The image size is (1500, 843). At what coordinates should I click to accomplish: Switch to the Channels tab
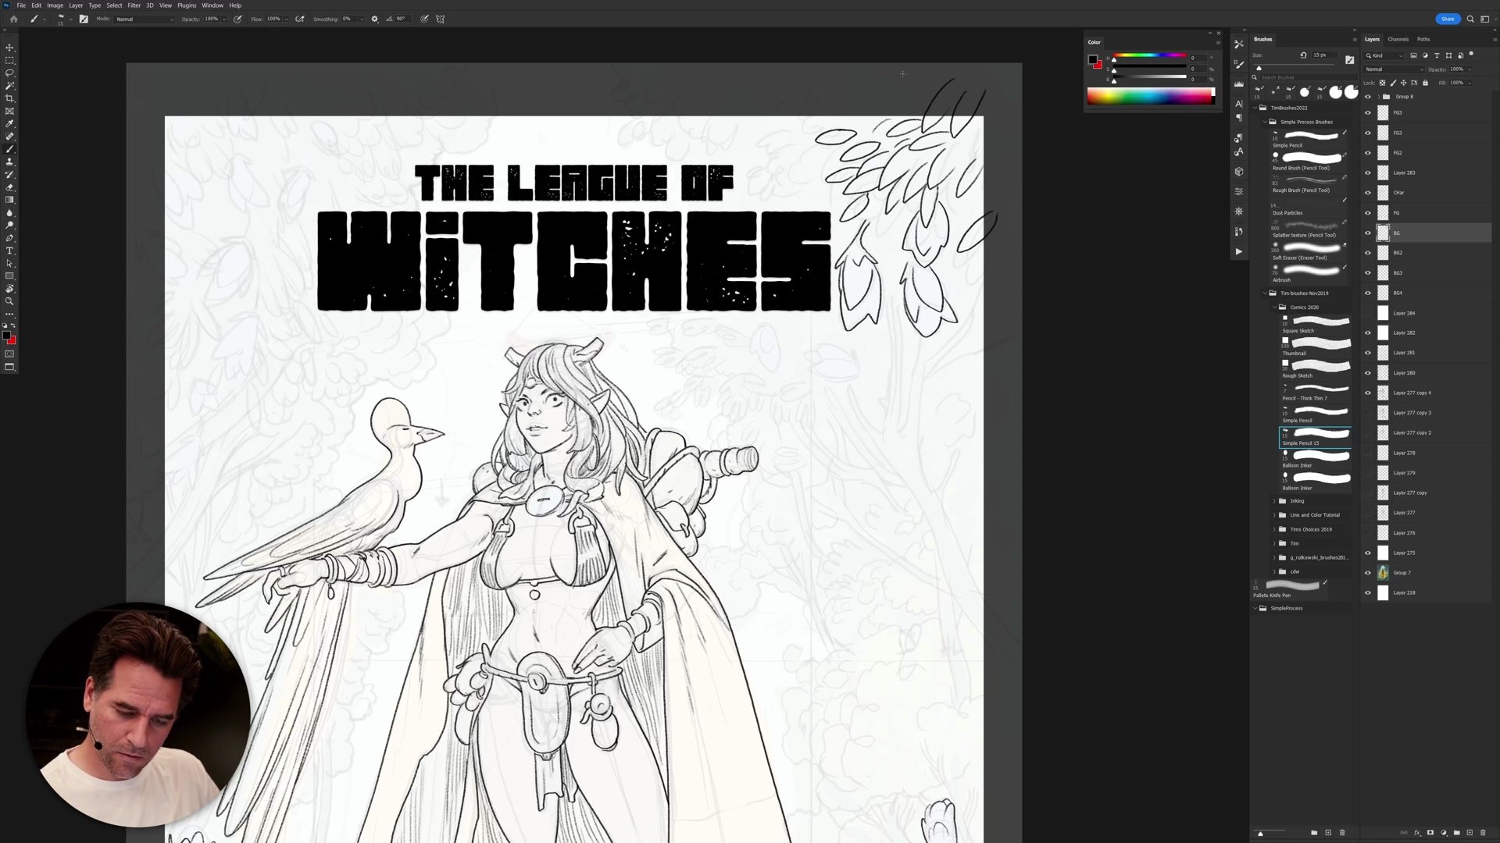(1398, 39)
